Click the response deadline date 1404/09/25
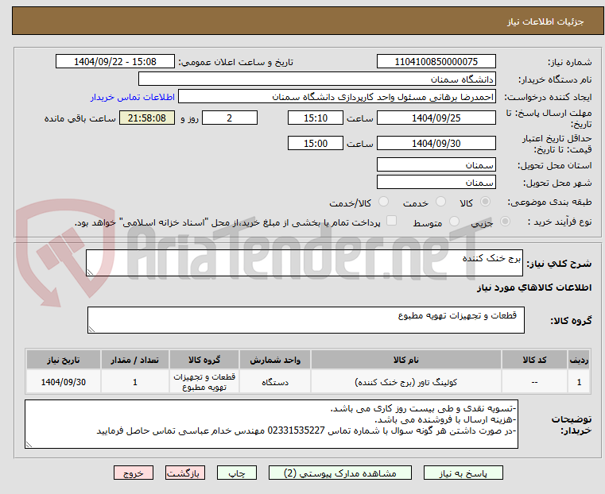 436,118
